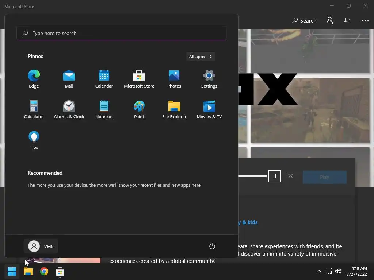Open the Store see more menu

365,21
